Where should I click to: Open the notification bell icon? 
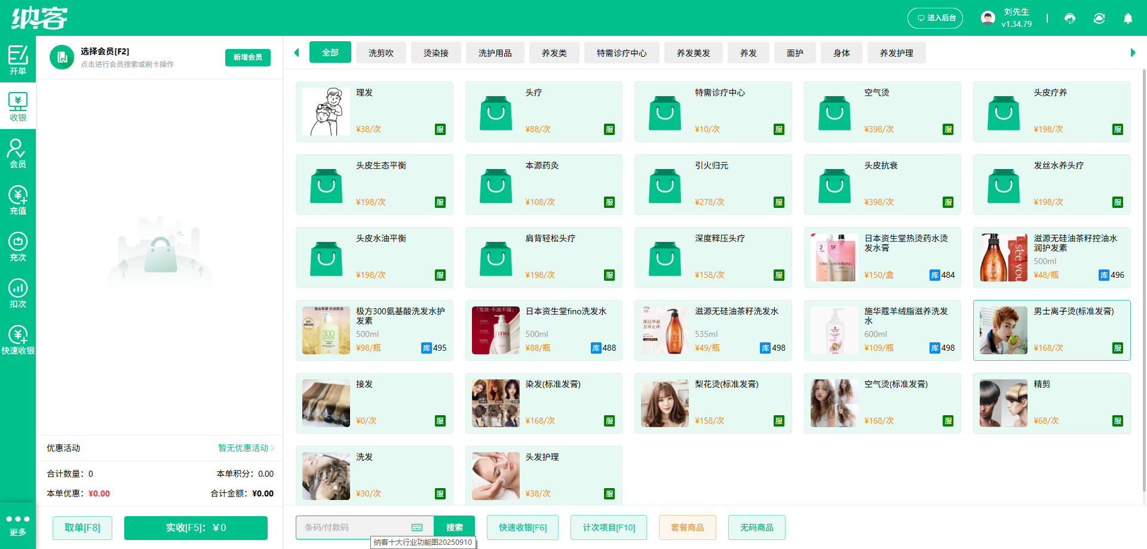(1128, 19)
